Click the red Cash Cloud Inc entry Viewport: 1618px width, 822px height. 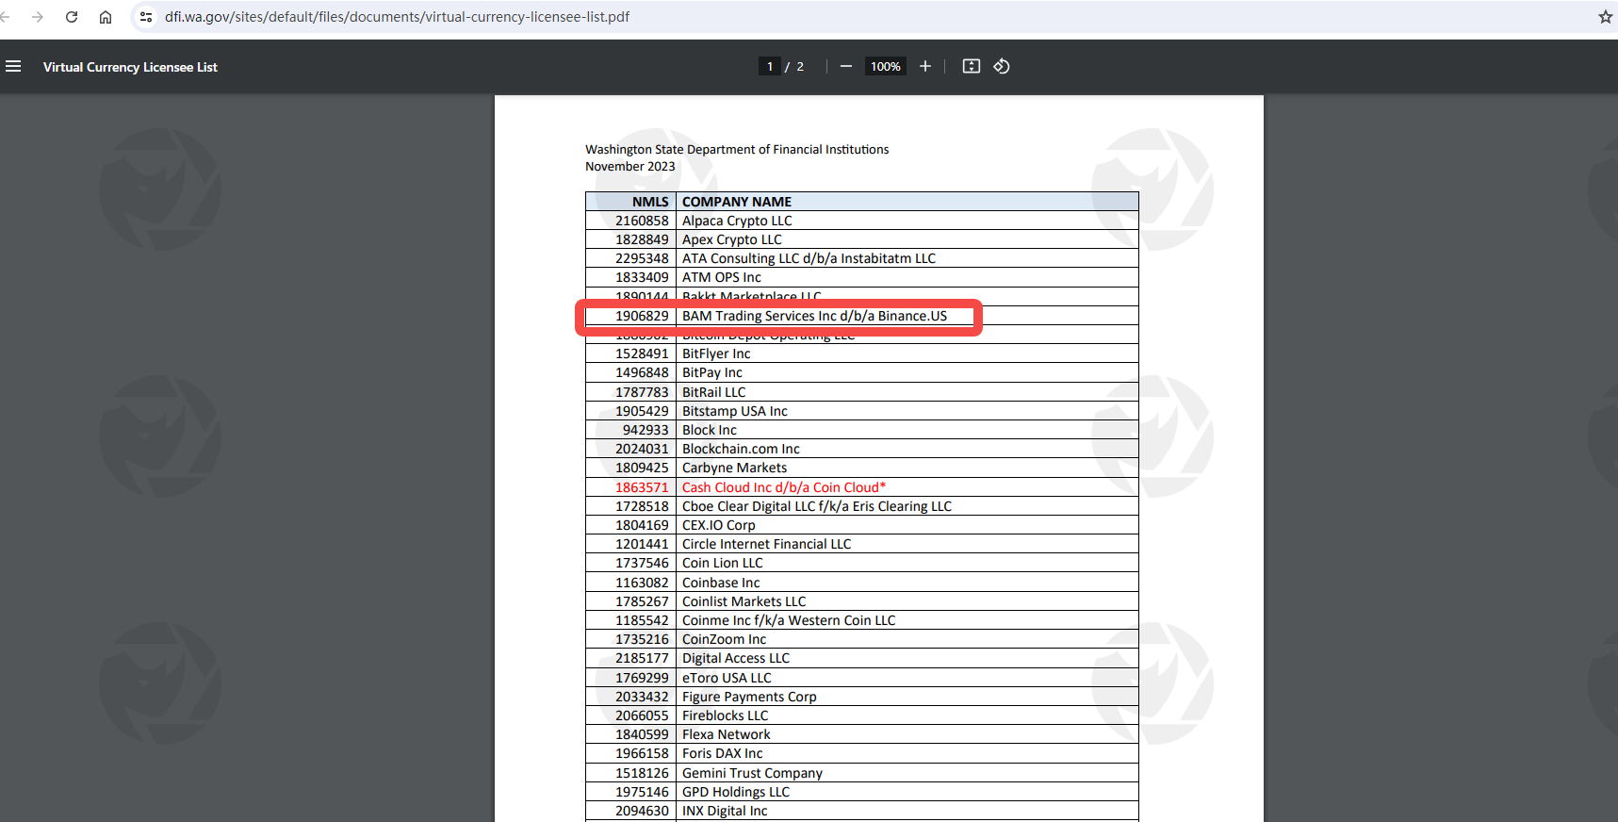pos(783,487)
